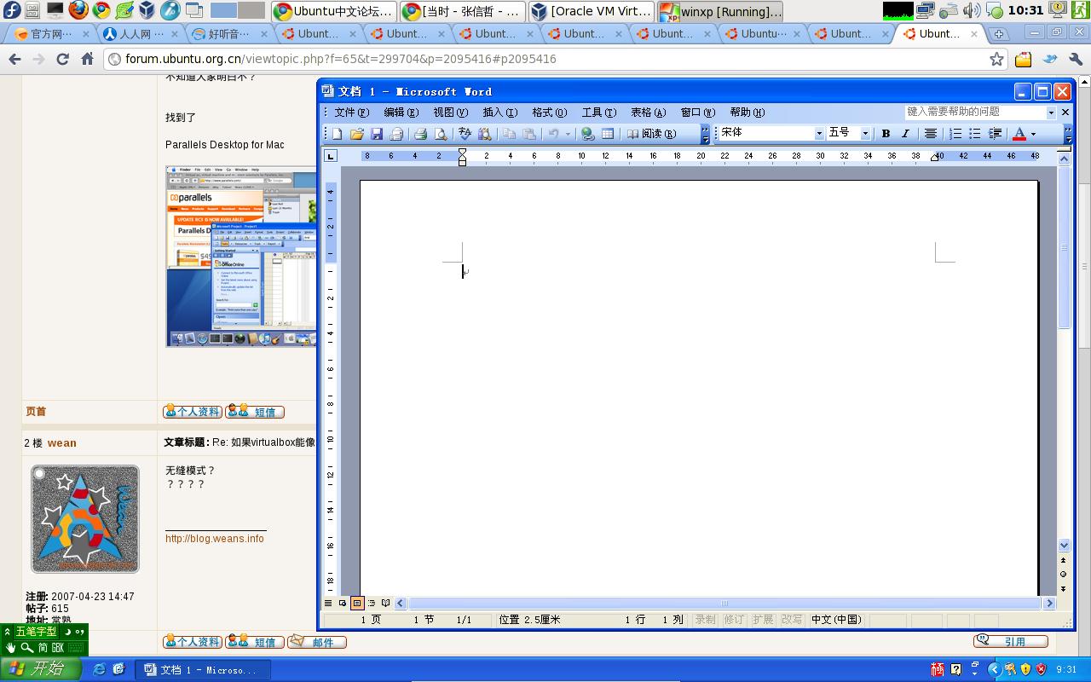The height and width of the screenshot is (682, 1091).
Task: Click the 文档 1 taskbar button on XP
Action: tap(203, 670)
